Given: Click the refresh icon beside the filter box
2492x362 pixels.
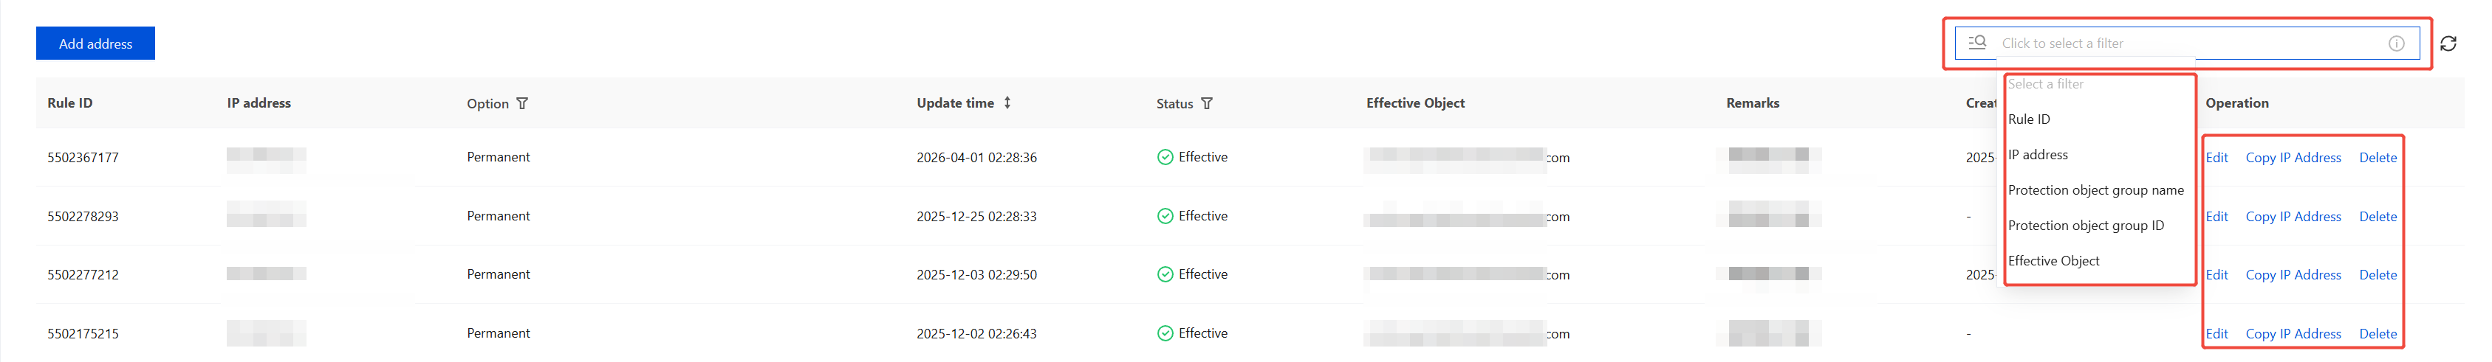Looking at the screenshot, I should (2448, 43).
